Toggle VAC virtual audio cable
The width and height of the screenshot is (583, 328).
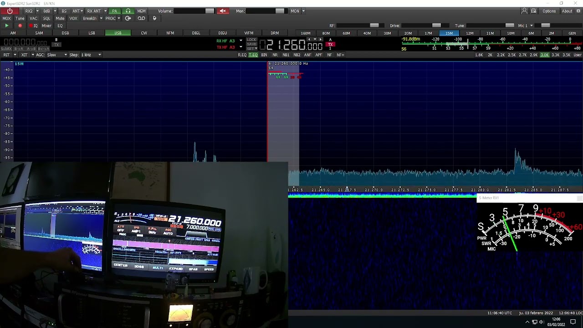pyautogui.click(x=33, y=18)
